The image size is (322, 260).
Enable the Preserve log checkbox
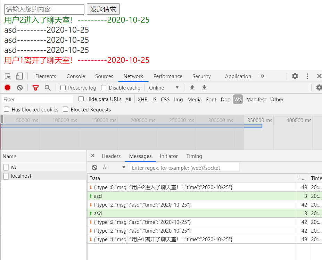pos(63,87)
